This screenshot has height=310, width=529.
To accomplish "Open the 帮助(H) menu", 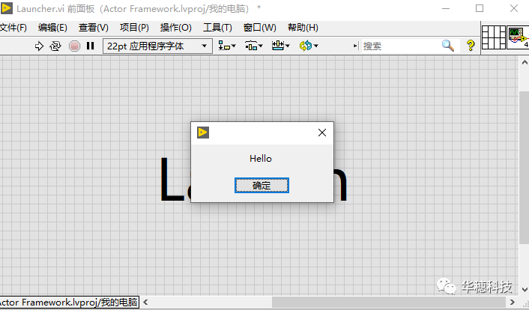I will pyautogui.click(x=303, y=28).
